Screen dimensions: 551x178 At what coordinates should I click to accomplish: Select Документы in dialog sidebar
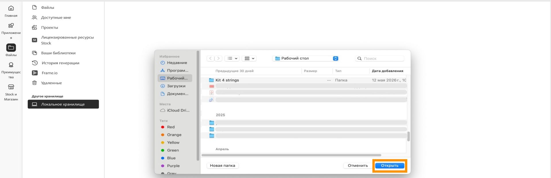175,94
